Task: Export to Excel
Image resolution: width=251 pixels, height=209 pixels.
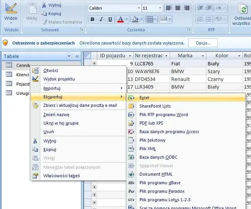Action: pyautogui.click(x=186, y=98)
